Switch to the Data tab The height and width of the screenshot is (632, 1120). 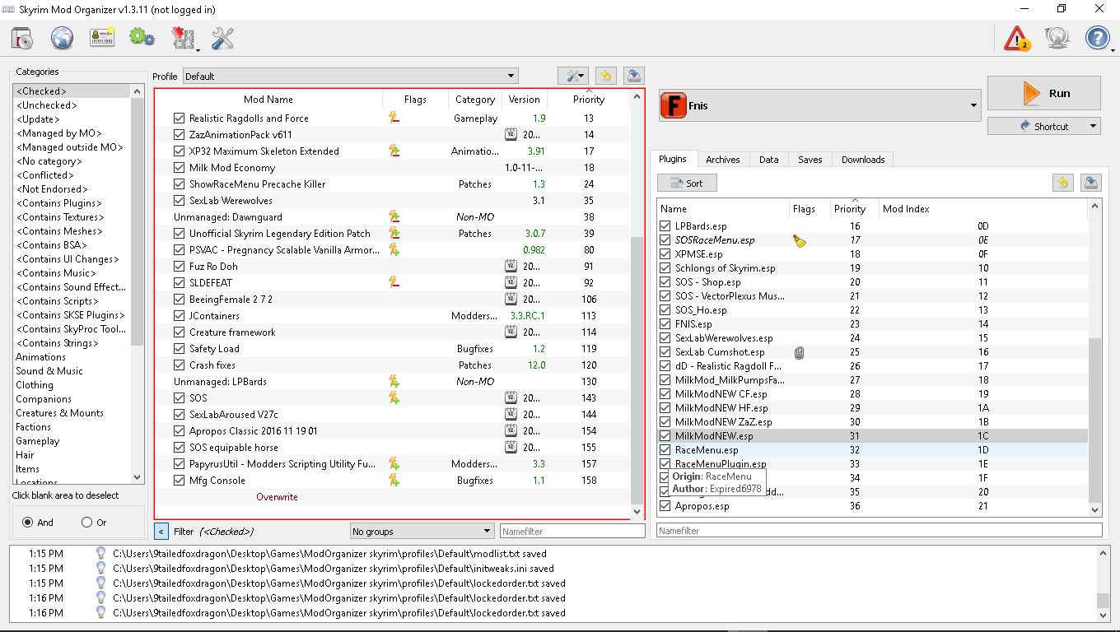point(769,160)
